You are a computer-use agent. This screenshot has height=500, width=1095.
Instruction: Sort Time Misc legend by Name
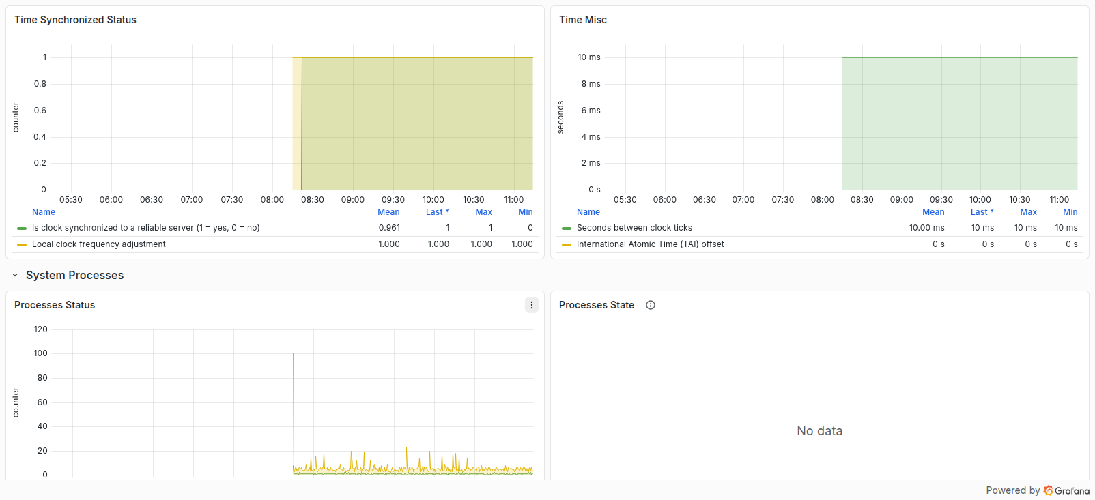(x=588, y=212)
